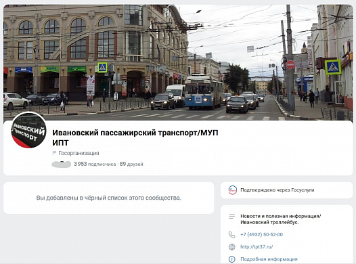Open Подробная информация details

269,259
